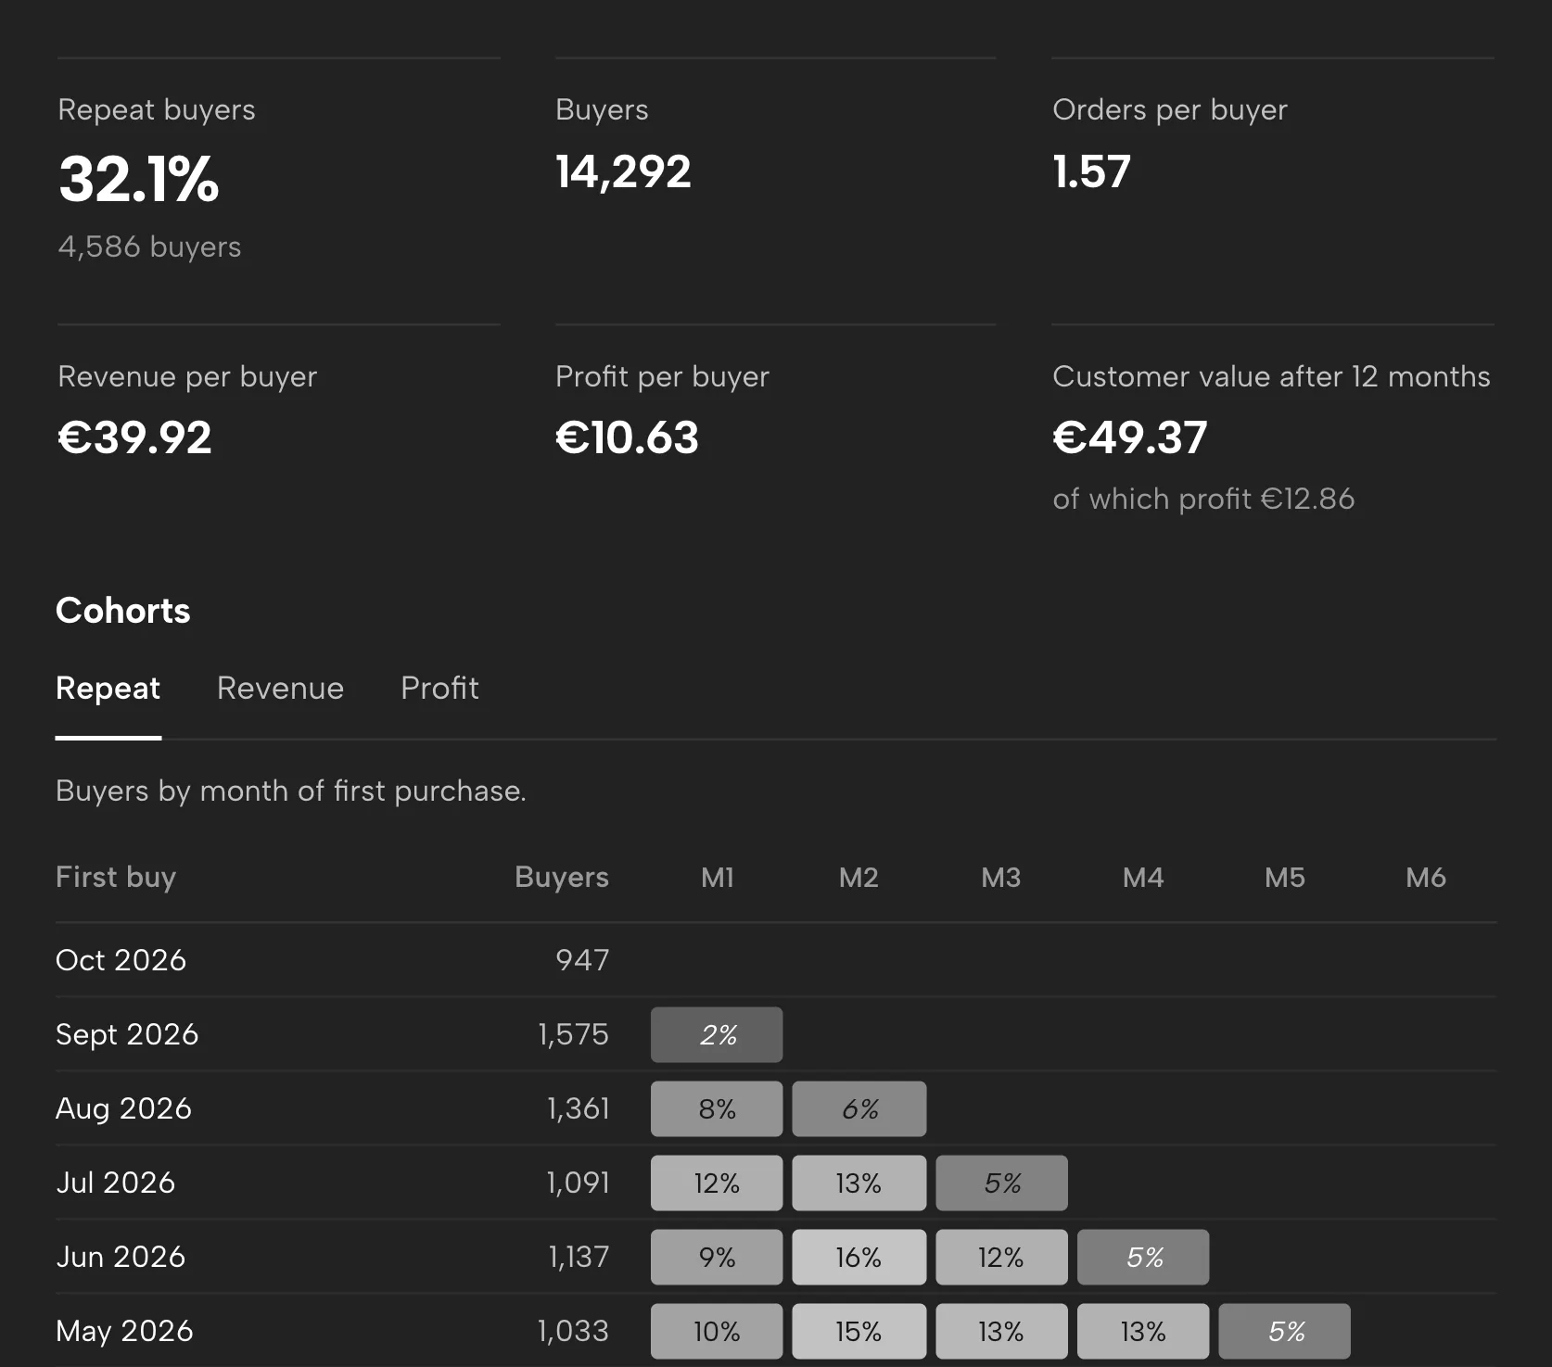
Task: Click the 1,033 buyers count for May 2026
Action: pyautogui.click(x=573, y=1331)
